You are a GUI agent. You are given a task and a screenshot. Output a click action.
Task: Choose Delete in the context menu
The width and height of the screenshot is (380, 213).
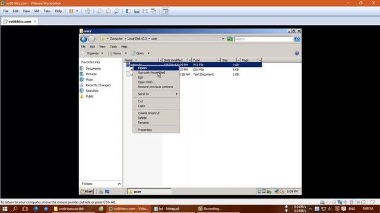click(x=156, y=118)
